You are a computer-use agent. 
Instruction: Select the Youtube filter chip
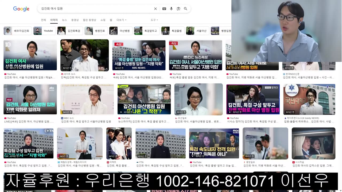pos(45,31)
